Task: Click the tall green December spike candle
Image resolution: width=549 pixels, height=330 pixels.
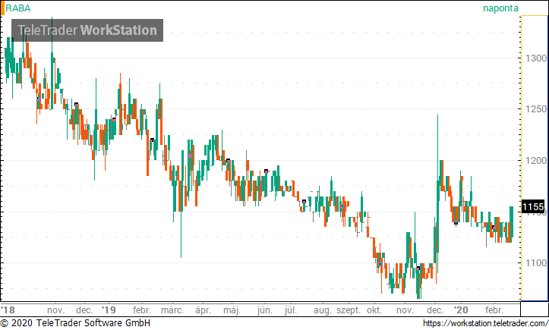Action: click(x=437, y=194)
